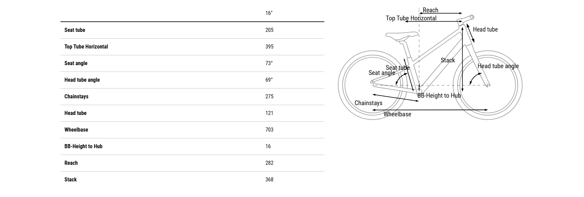Click the bike saddle in the diagram
The image size is (584, 197).
coord(402,35)
